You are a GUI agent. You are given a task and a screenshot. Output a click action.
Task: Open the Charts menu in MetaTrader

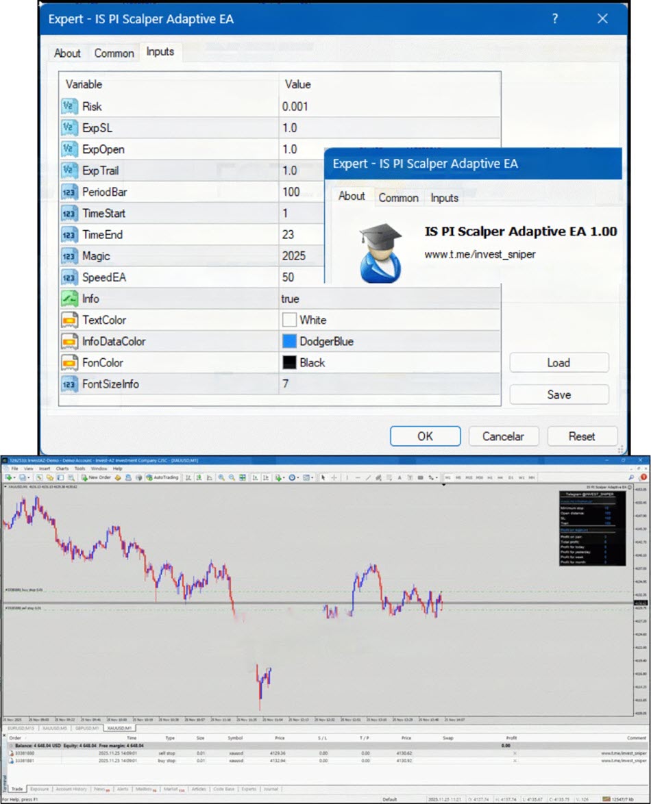[x=62, y=468]
